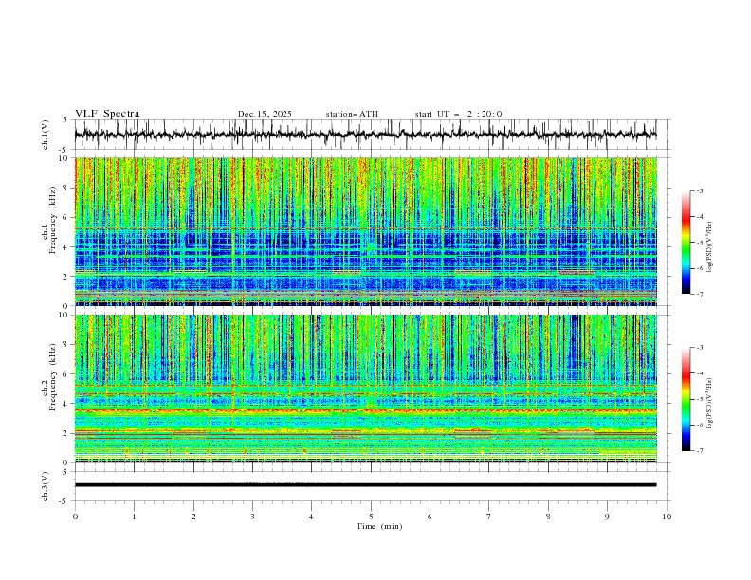The image size is (751, 580).
Task: Click the ch.2 "Frequency (kHz)" axis label
Action: 53,377
